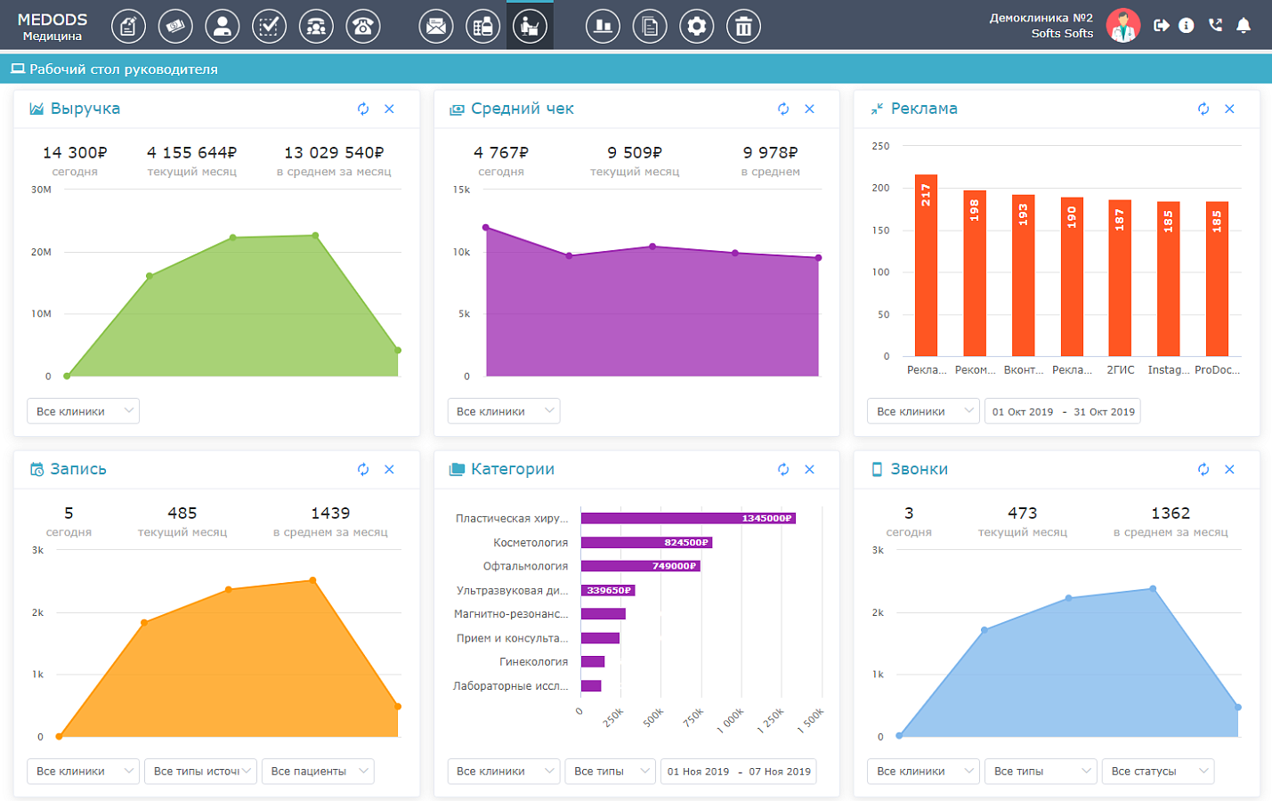This screenshot has width=1272, height=801.
Task: Refresh the Реклама widget
Action: (x=1203, y=109)
